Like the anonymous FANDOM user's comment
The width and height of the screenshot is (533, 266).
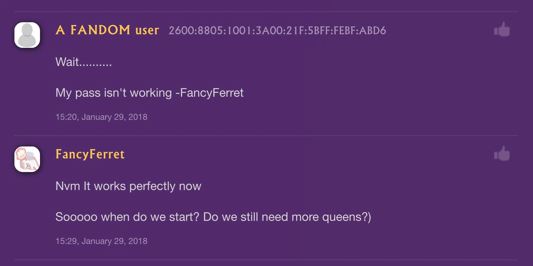(x=502, y=29)
